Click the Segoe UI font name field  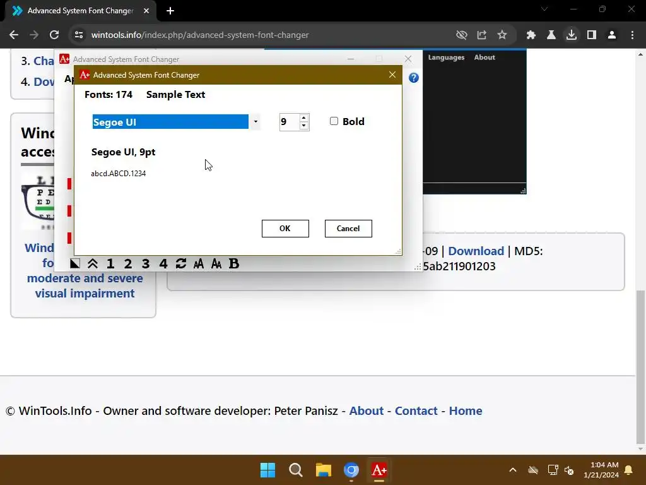coord(170,122)
